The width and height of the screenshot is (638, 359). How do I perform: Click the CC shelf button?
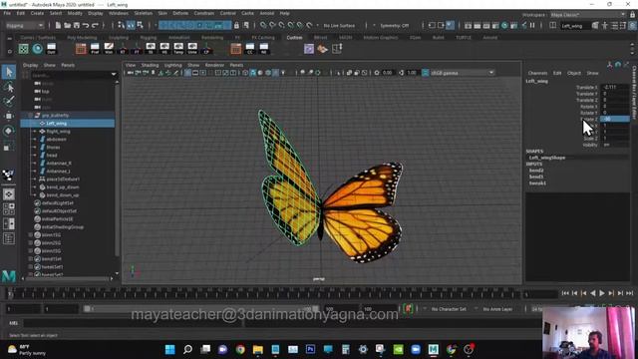(x=250, y=49)
